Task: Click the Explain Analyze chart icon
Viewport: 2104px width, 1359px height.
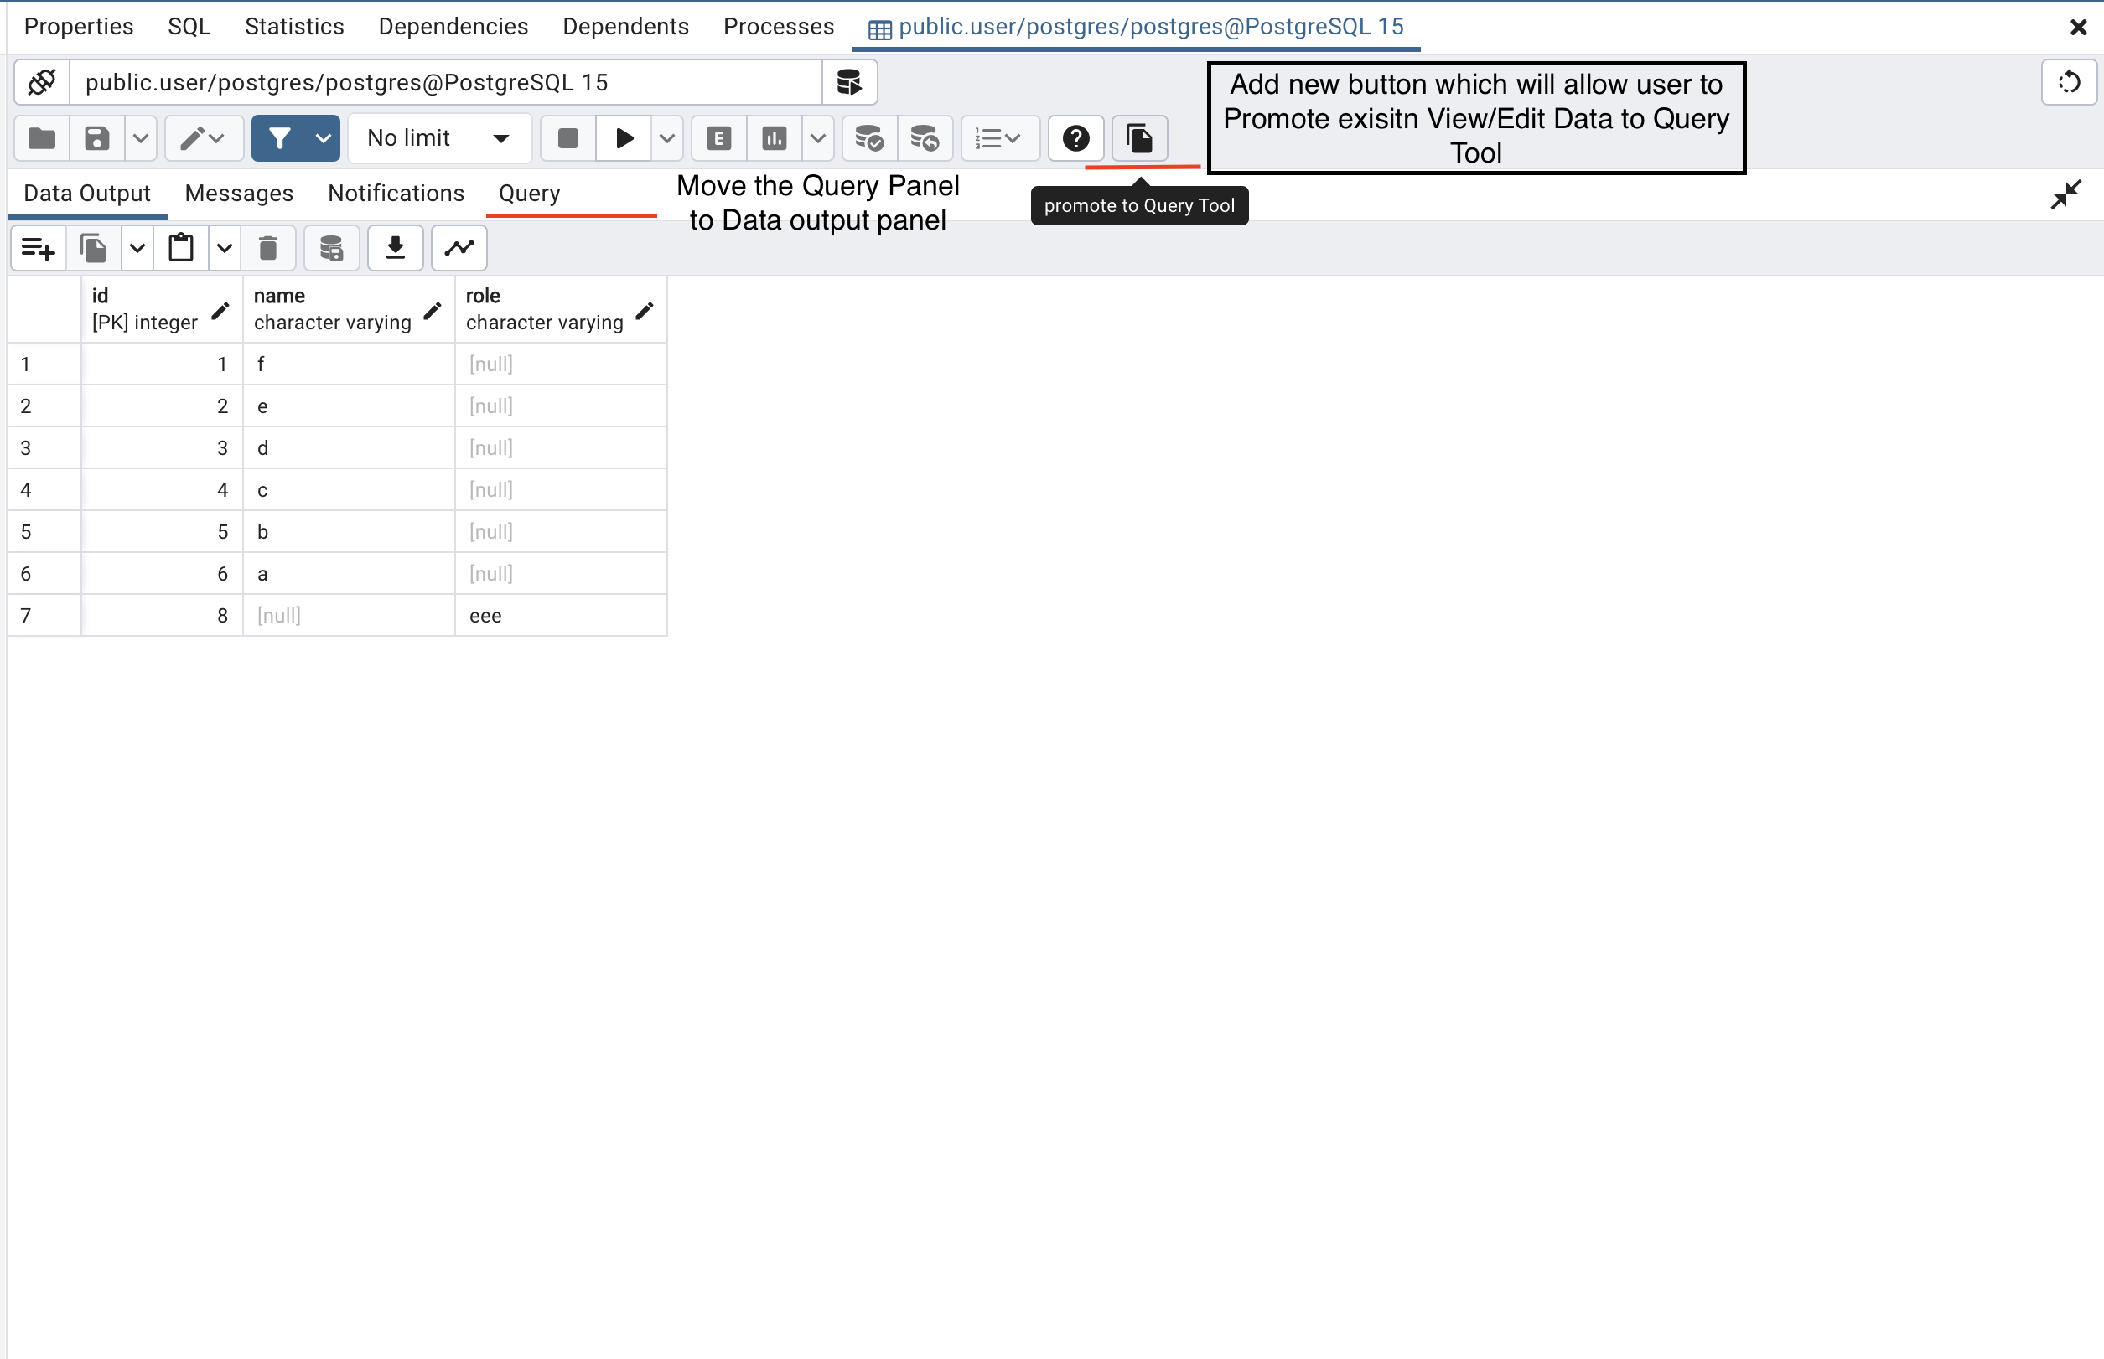Action: (x=775, y=138)
